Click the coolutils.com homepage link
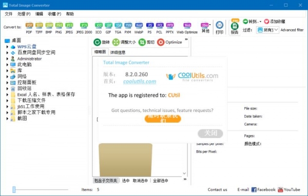The image size is (308, 196). [x=140, y=82]
